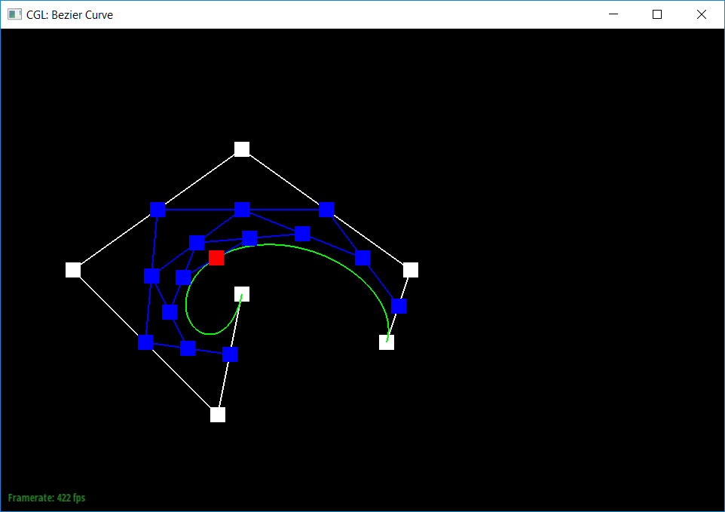Click blue point between top and left white points

pyautogui.click(x=158, y=210)
